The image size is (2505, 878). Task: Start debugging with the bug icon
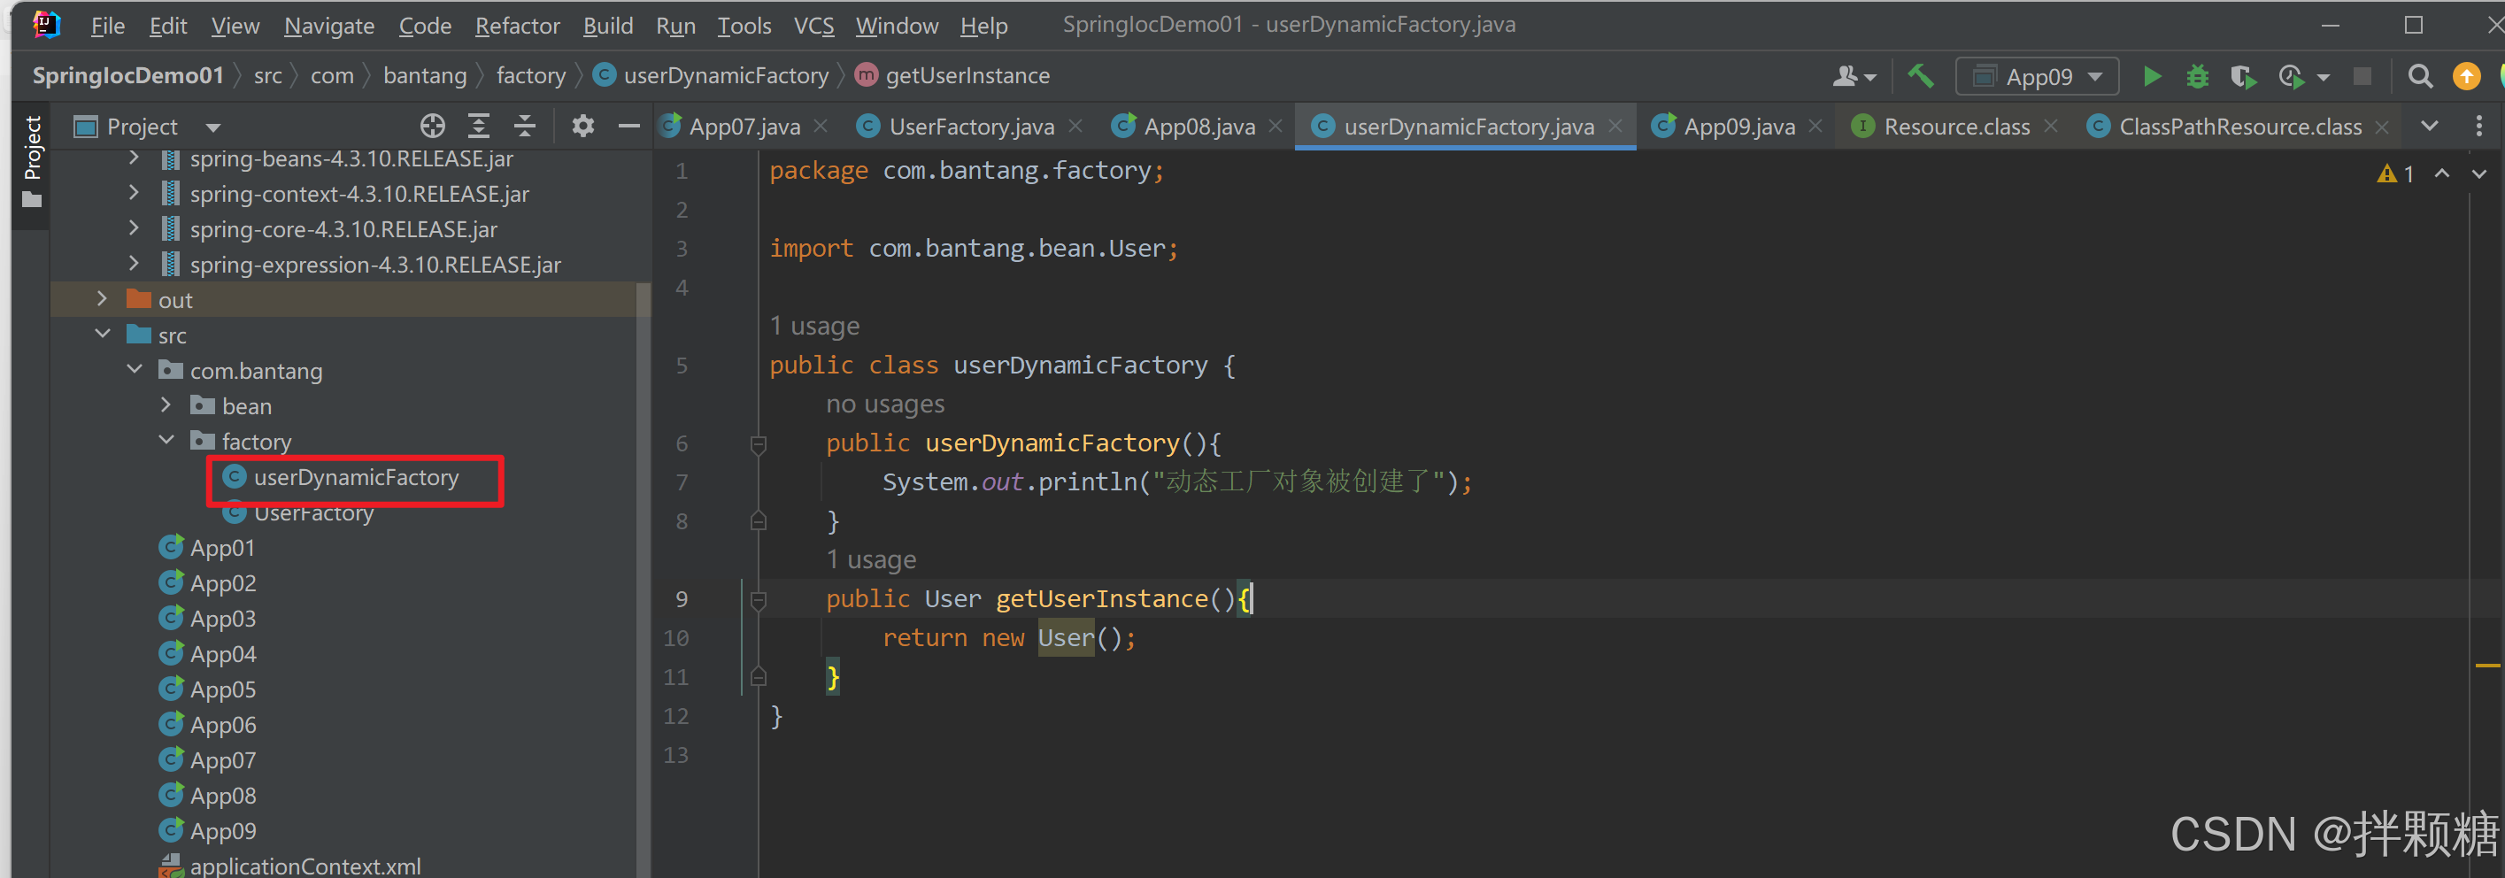pos(2198,76)
